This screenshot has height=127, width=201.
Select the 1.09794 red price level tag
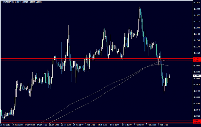pyautogui.click(x=197, y=123)
